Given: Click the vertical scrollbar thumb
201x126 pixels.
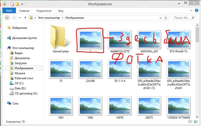Looking at the screenshot, I should (x=197, y=34).
